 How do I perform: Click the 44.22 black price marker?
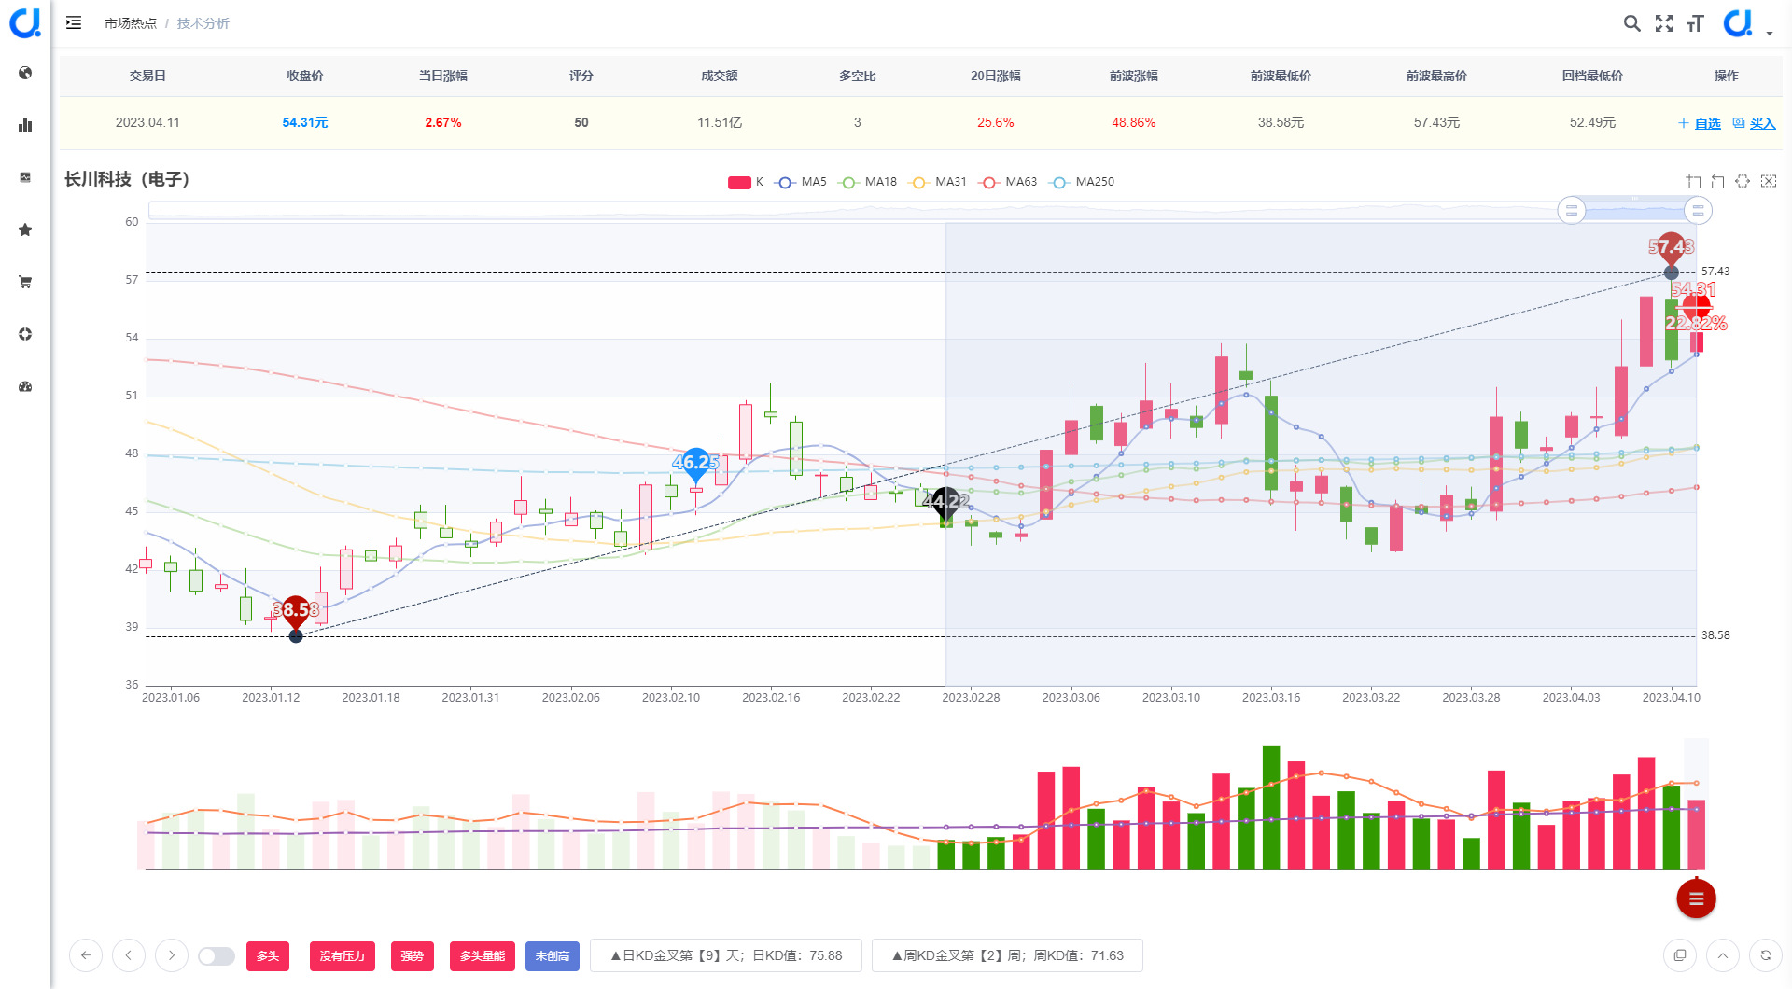pos(945,503)
